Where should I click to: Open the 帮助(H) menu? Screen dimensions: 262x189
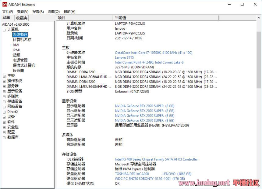coord(69,12)
